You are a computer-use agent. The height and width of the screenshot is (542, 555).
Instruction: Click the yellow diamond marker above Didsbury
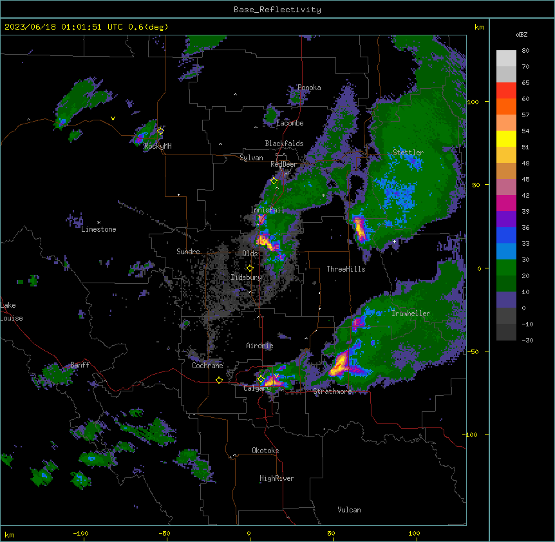tap(250, 268)
